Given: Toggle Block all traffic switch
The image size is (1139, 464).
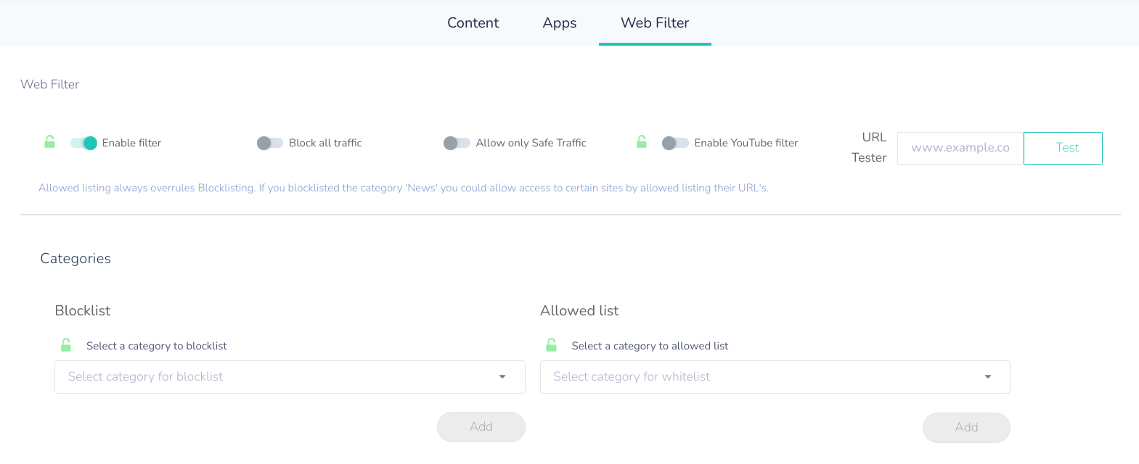Looking at the screenshot, I should (x=270, y=143).
